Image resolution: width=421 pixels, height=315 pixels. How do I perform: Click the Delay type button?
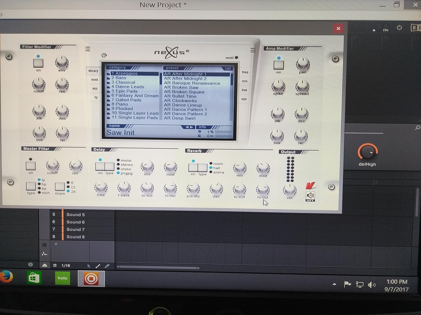click(x=109, y=166)
